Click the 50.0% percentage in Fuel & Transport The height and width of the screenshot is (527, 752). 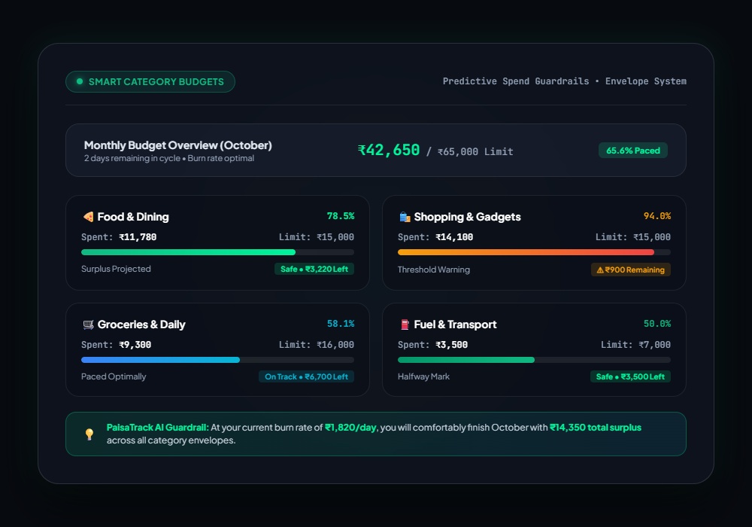[x=657, y=324]
